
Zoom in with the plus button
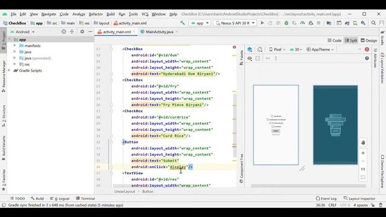point(363,153)
